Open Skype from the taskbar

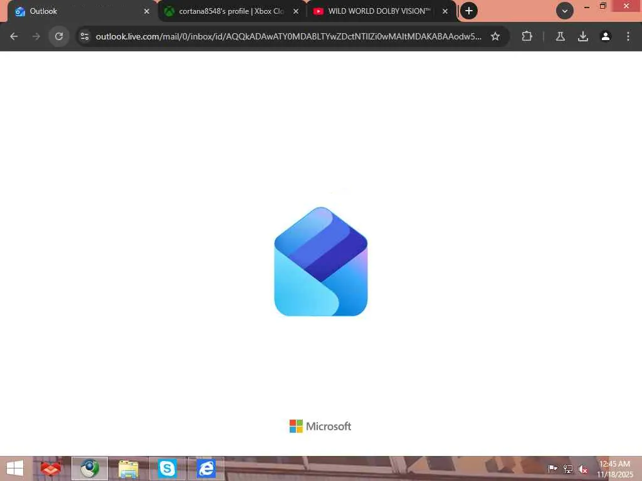pos(167,468)
